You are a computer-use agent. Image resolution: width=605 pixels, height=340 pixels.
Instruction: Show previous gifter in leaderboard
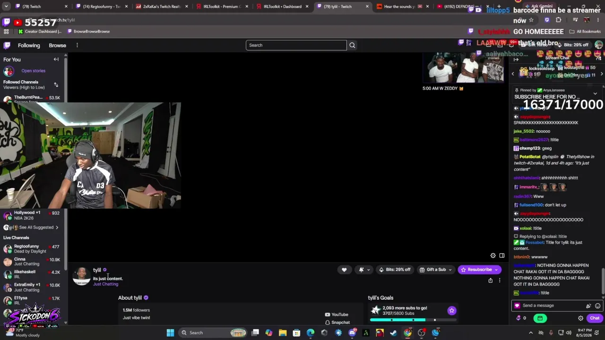click(513, 74)
